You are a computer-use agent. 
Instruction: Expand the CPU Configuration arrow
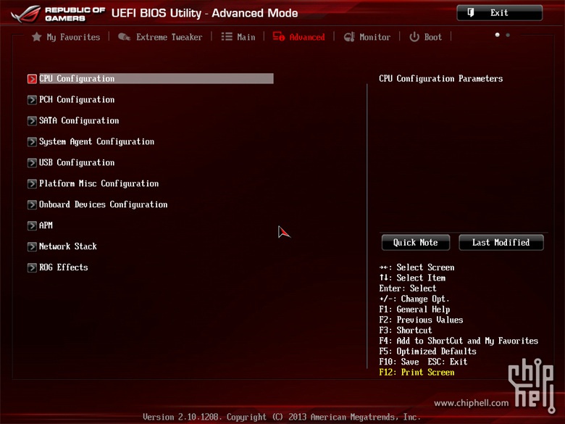(32, 79)
